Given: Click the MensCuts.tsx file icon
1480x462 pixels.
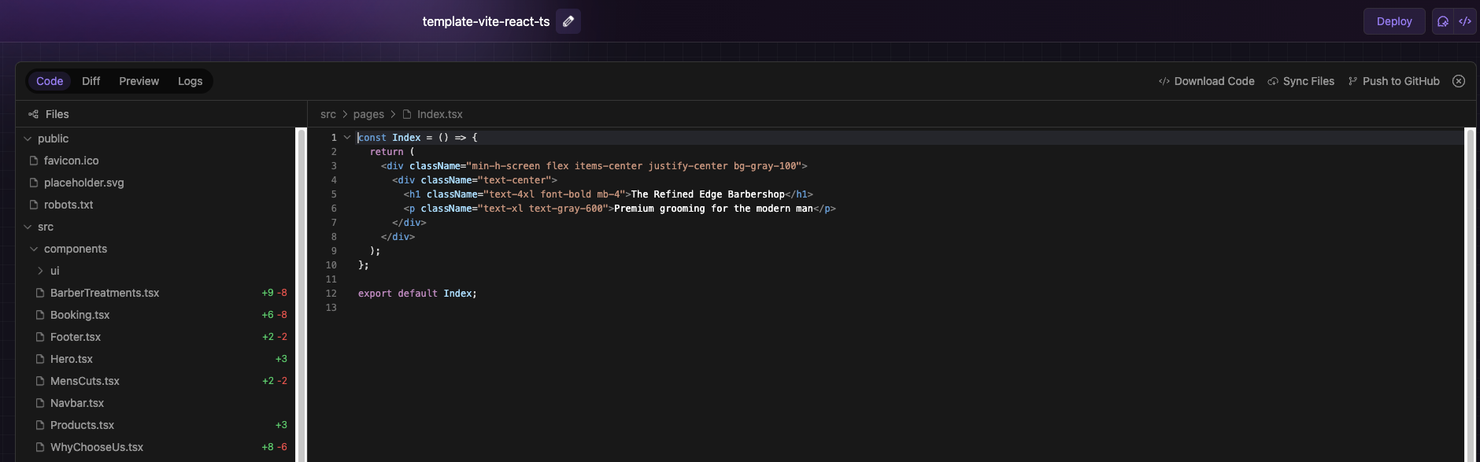Looking at the screenshot, I should click(40, 381).
